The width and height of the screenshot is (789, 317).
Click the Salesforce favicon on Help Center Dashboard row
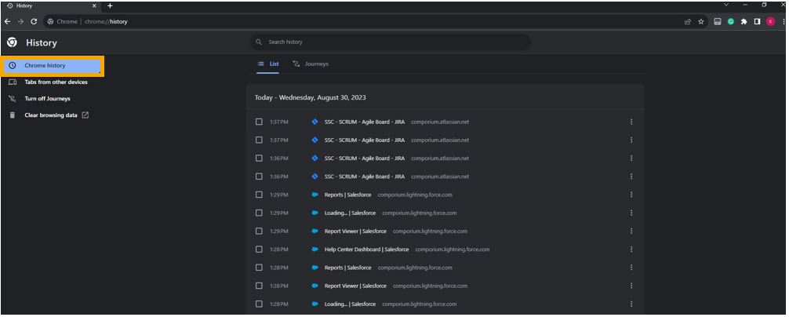[315, 249]
